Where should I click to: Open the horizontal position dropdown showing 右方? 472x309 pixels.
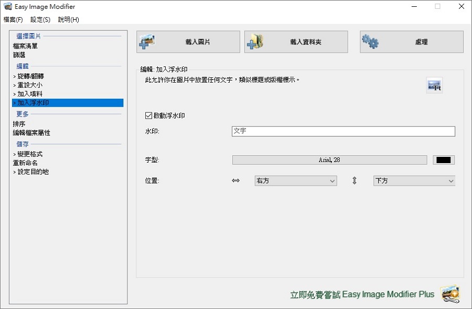[x=296, y=181]
